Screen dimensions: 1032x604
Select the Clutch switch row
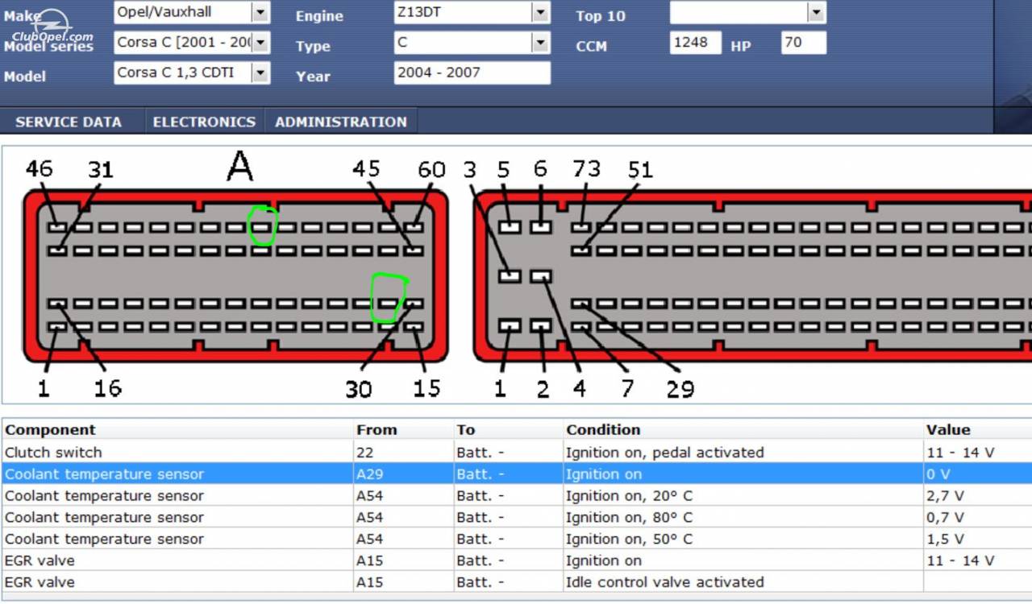tap(516, 452)
